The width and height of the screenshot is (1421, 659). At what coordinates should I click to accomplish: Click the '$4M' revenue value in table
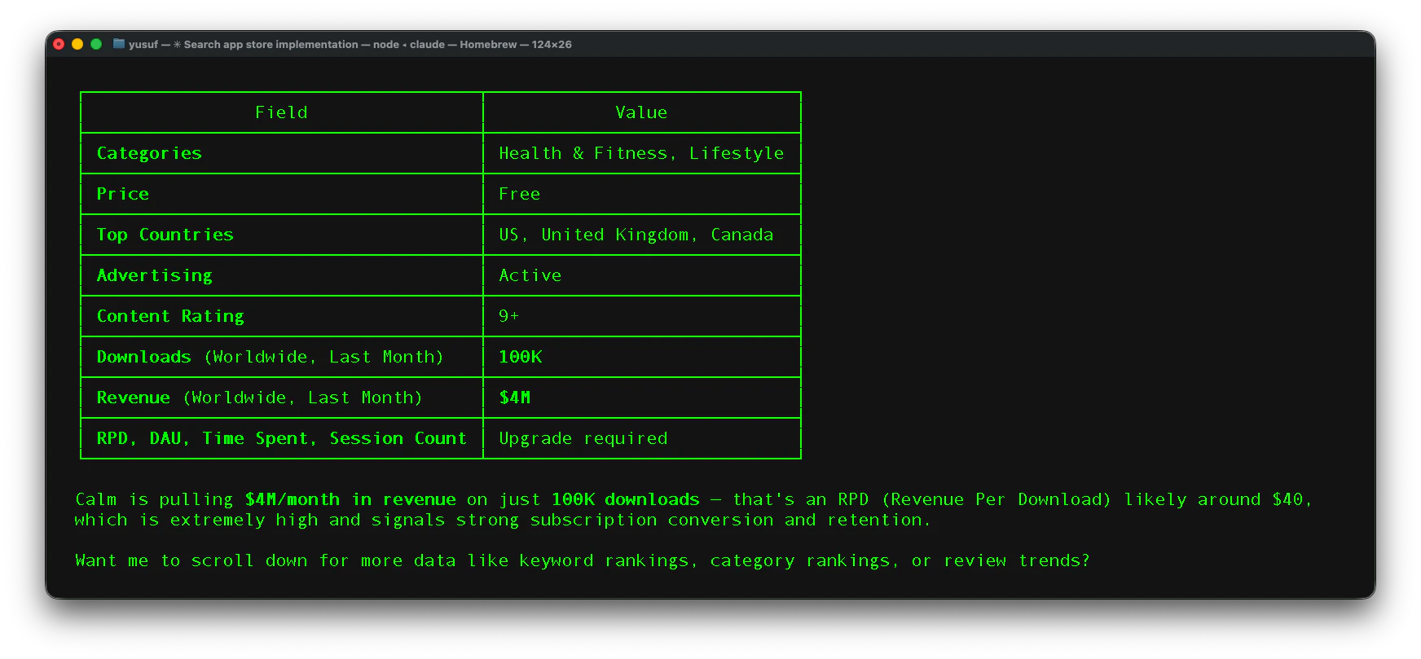tap(515, 398)
